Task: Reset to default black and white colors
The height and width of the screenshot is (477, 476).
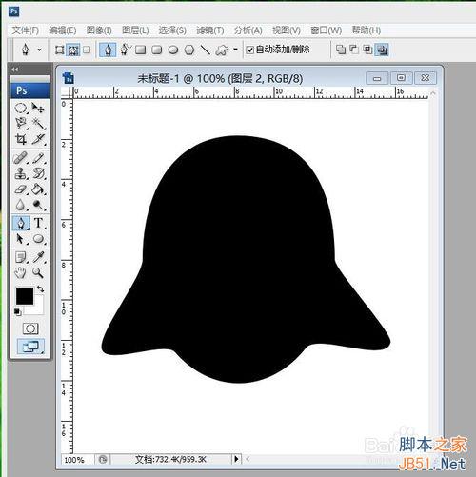Action: (x=18, y=312)
